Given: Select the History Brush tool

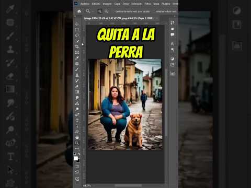Looking at the screenshot, I should (77, 80).
